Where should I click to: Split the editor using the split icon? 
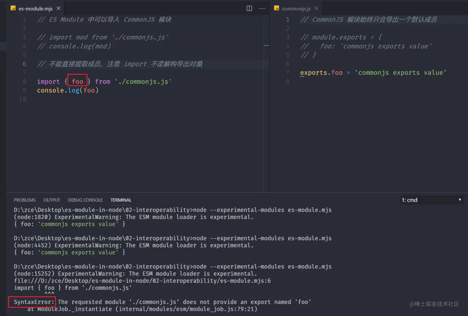coord(249,8)
